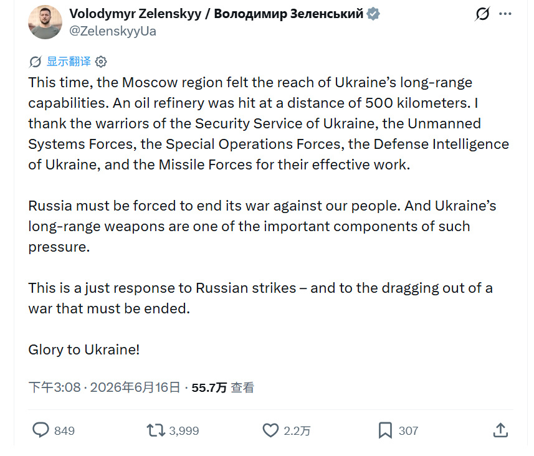
Task: Click the 2.2万 likes count
Action: click(x=297, y=431)
